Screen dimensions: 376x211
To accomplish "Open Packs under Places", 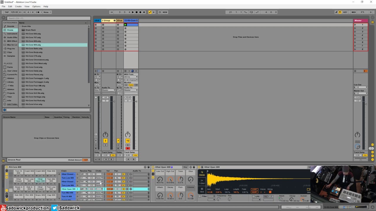I will [x=10, y=67].
